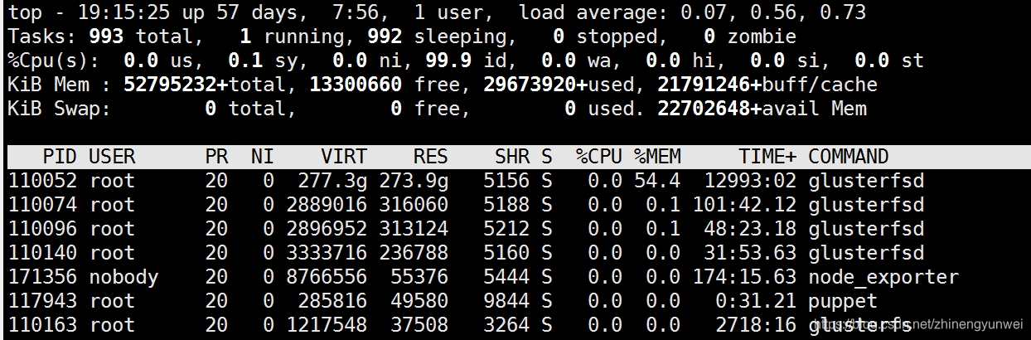1031x340 pixels.
Task: Click the 99.9 id CPU value
Action: point(448,61)
